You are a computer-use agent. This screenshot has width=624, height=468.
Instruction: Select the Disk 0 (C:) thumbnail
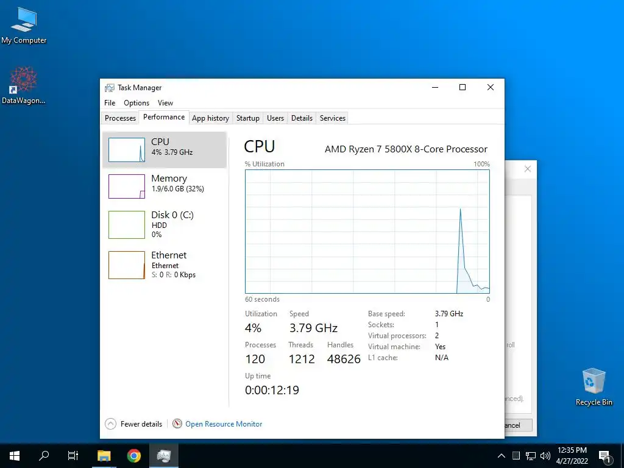127,225
